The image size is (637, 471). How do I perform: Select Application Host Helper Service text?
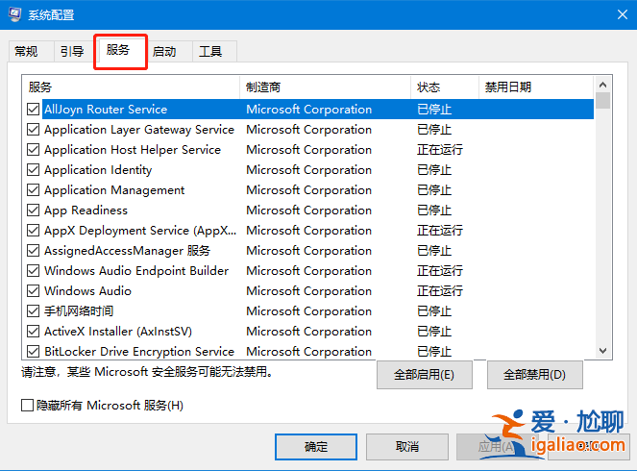coord(133,150)
